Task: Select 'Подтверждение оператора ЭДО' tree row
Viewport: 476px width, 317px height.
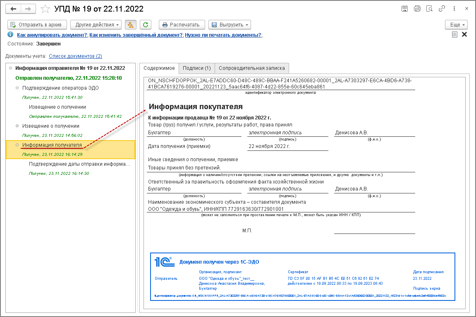Action: click(60, 88)
